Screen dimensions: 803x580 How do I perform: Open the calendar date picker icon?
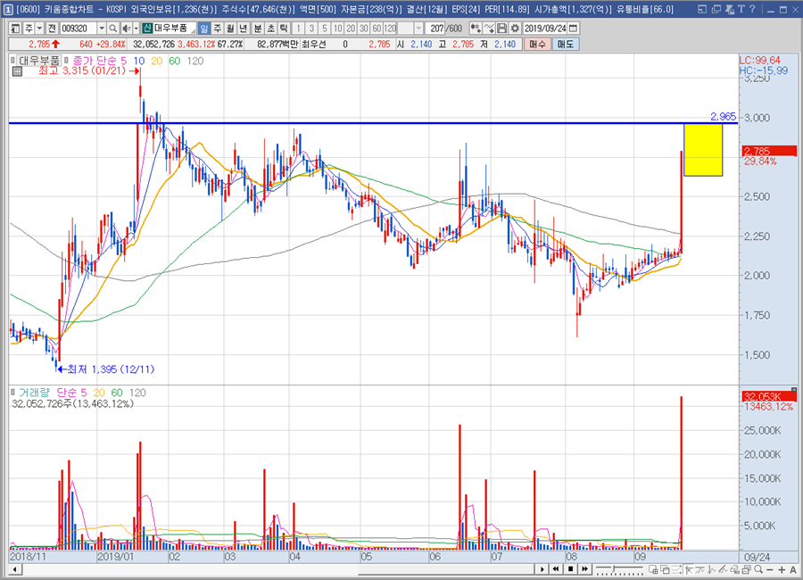574,29
